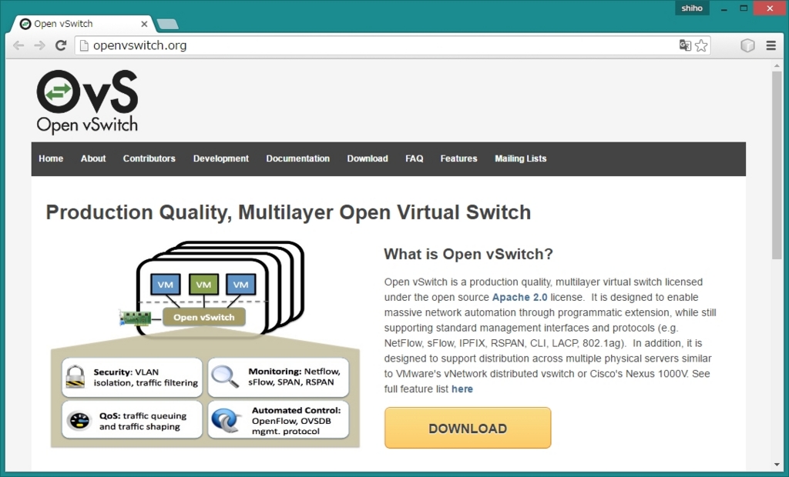Open the Home menu item

pos(51,158)
